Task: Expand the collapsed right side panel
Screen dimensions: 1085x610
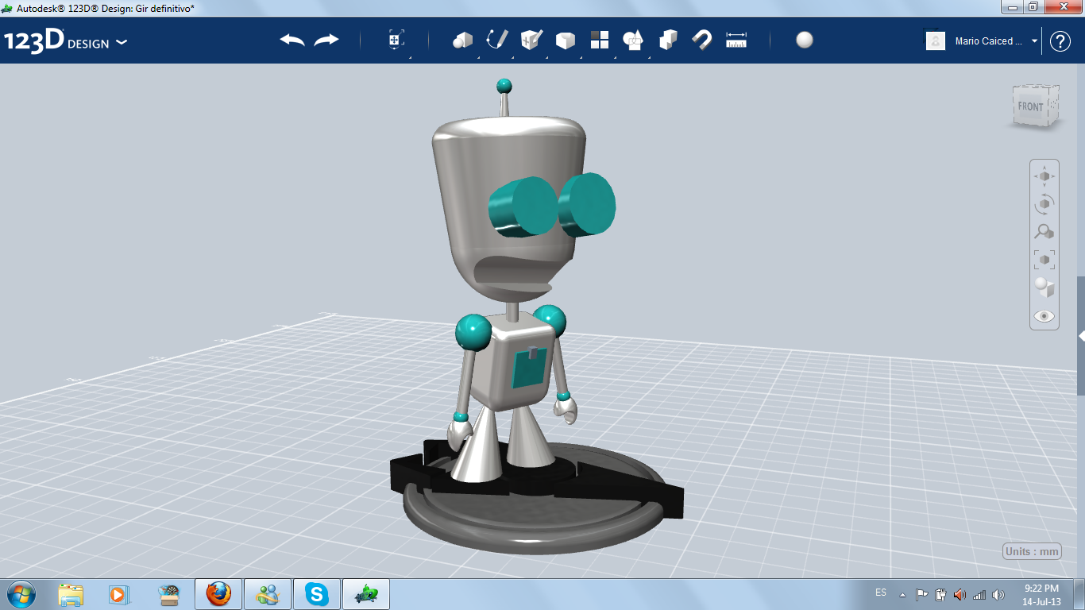Action: [1081, 337]
